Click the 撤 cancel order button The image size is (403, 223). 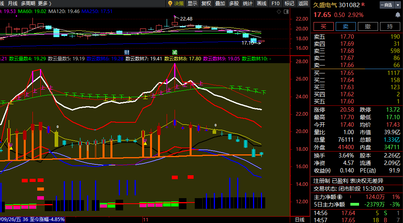(x=368, y=26)
